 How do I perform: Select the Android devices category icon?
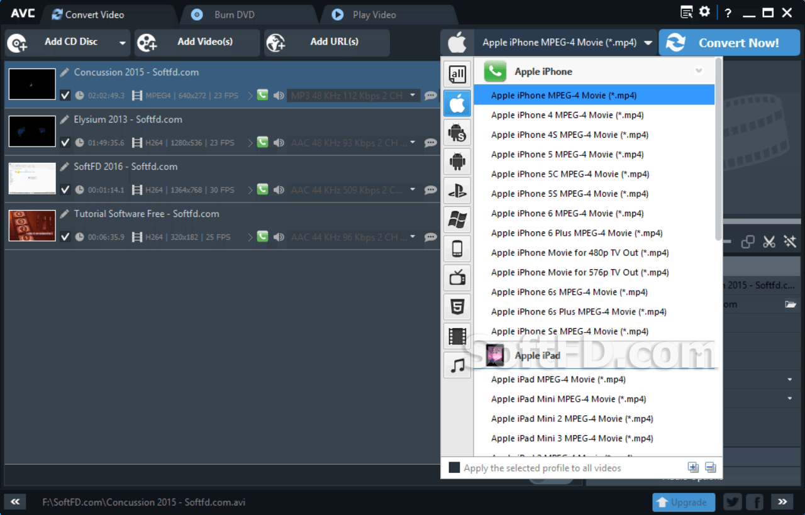point(457,162)
